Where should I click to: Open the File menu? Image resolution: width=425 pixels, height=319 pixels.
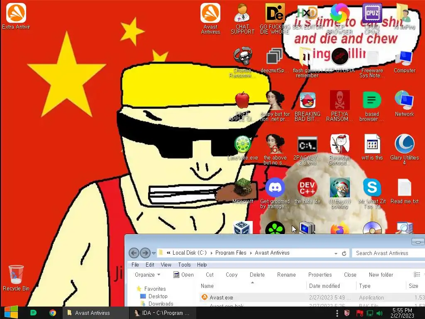135,265
